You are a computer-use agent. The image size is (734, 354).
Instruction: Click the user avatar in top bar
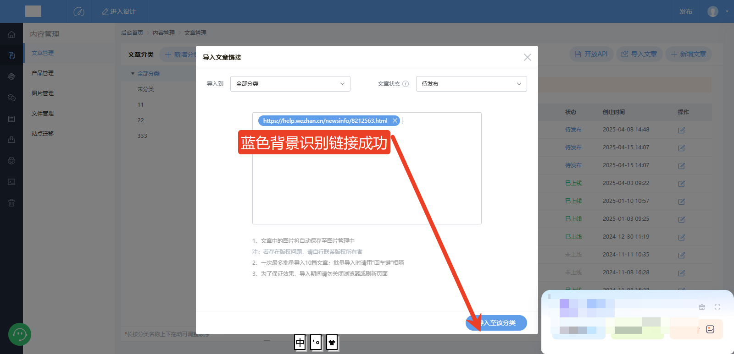(712, 11)
